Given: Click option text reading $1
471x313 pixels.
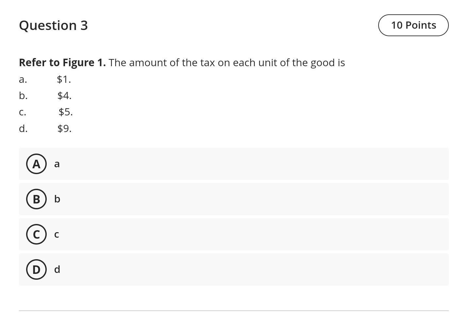Looking at the screenshot, I should (64, 79).
